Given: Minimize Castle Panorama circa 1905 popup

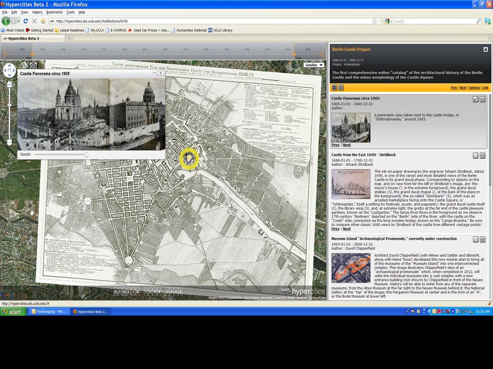Looking at the screenshot, I should coord(154,73).
